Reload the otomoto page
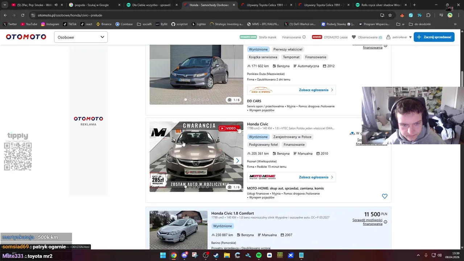This screenshot has height=261, width=464. click(22, 15)
